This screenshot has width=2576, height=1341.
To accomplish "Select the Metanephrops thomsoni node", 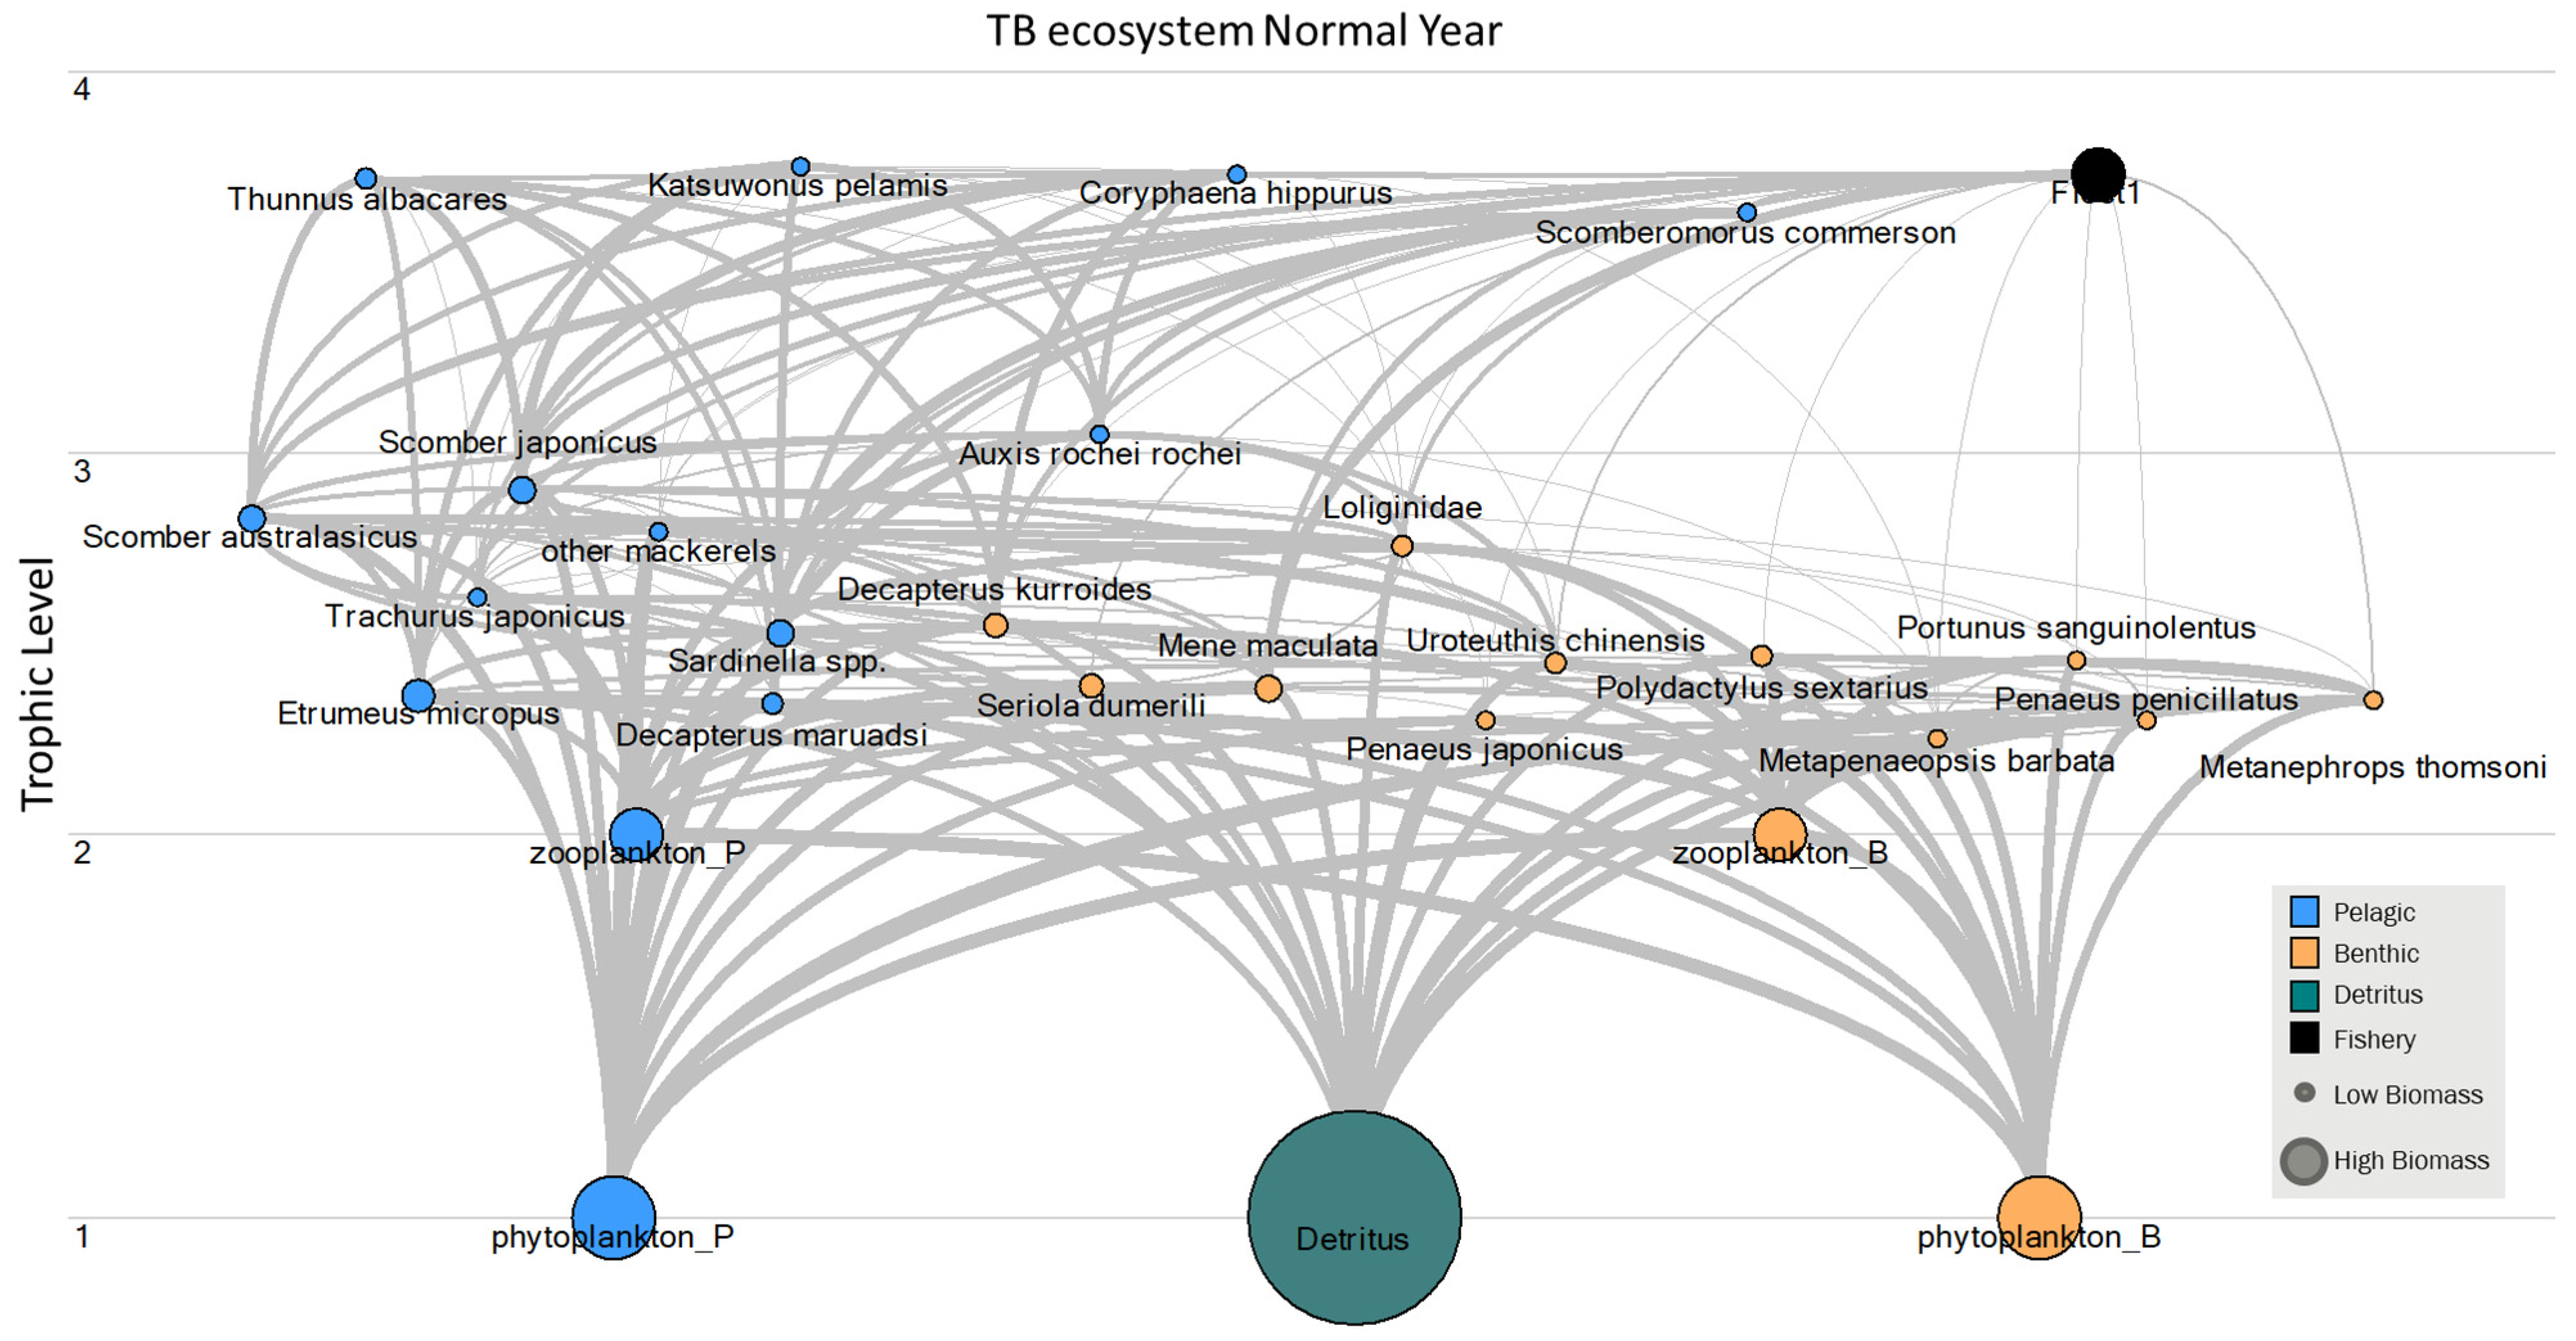I will pos(2373,700).
